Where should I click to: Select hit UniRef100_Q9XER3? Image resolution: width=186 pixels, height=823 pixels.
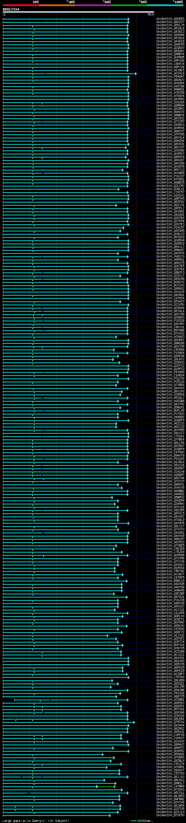click(170, 19)
